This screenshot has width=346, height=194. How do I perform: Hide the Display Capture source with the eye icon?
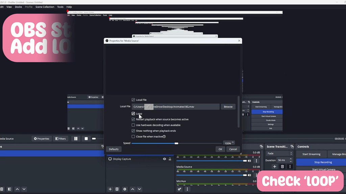[x=164, y=159]
